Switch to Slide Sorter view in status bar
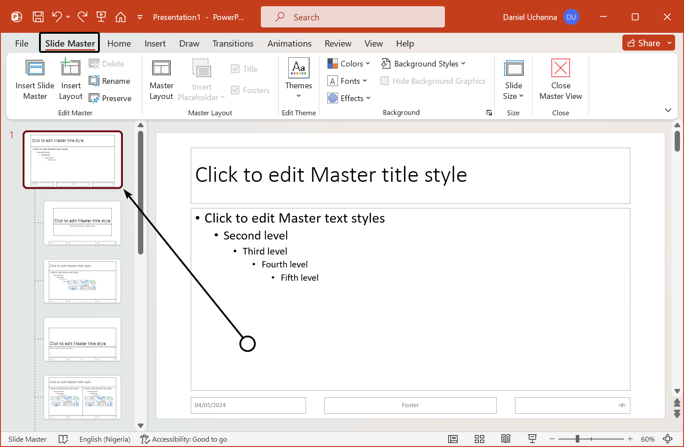This screenshot has width=684, height=447. [x=480, y=439]
